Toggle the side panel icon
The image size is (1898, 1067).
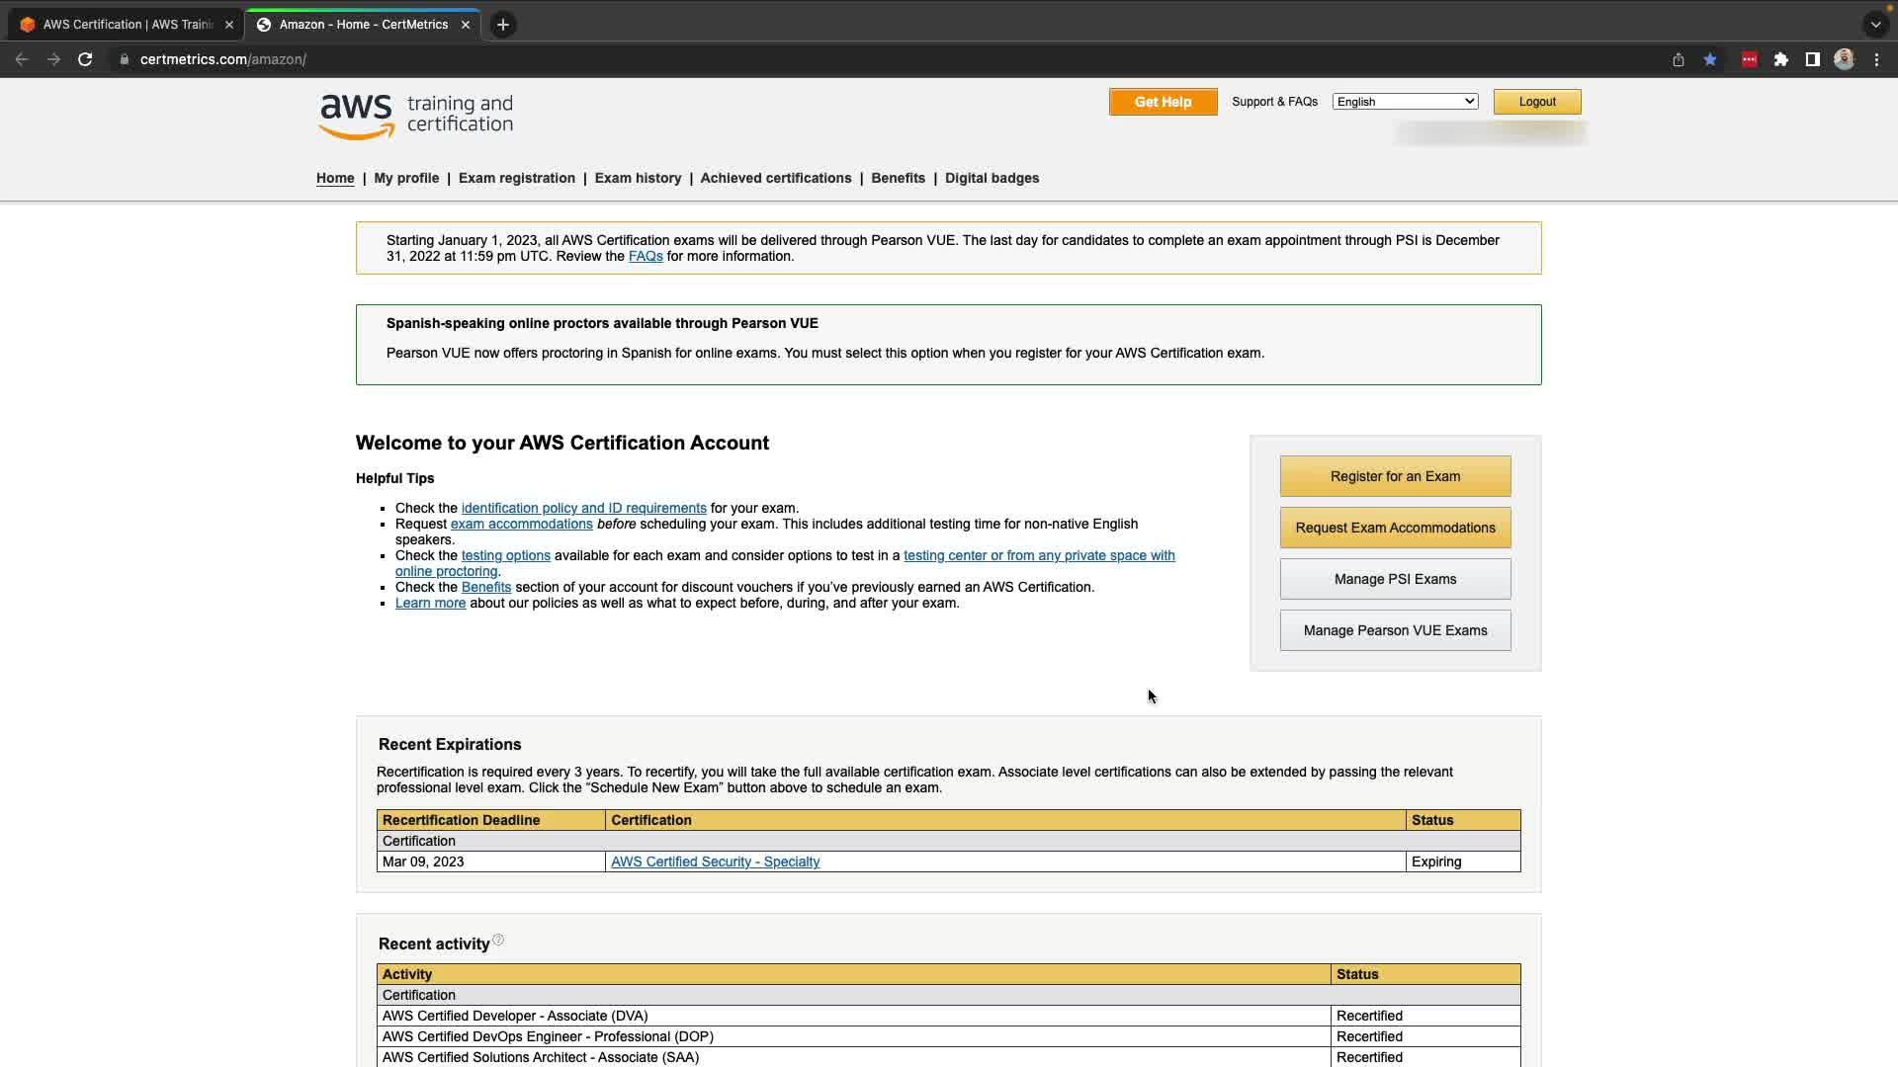click(1812, 59)
